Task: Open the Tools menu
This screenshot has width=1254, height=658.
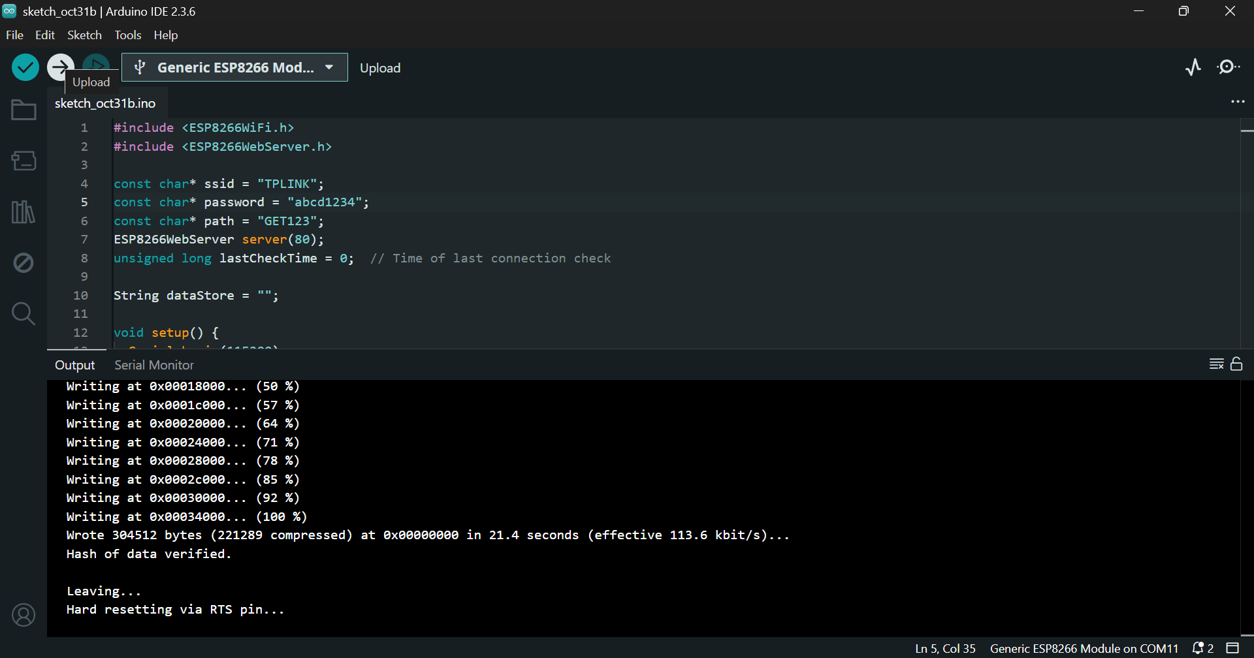Action: click(x=127, y=35)
